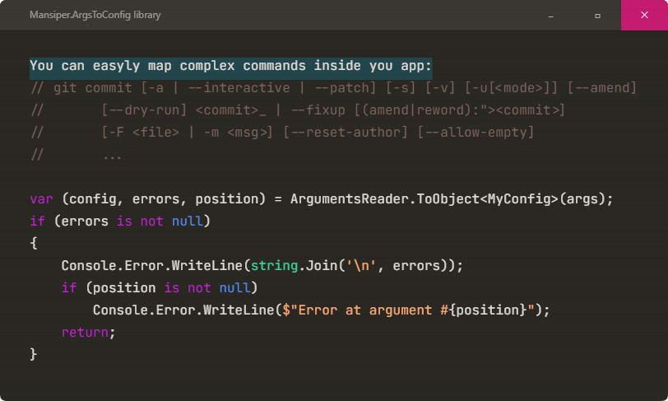Click the MyConfig type parameter
668x401 pixels.
pos(519,199)
